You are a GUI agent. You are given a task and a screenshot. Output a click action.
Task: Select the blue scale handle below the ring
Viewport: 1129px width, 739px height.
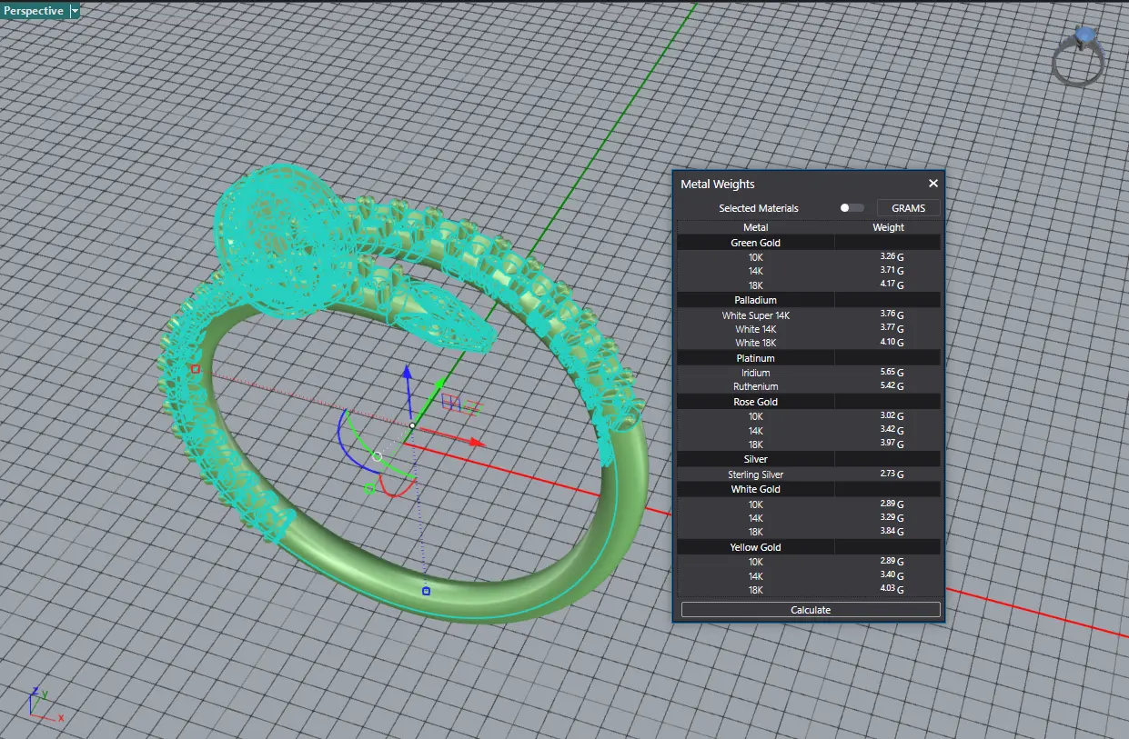[x=426, y=591]
